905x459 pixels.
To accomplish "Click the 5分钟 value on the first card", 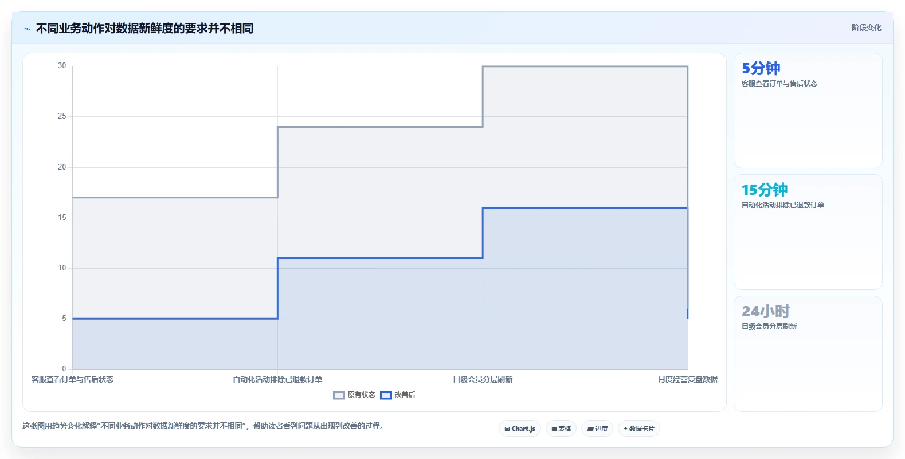I will (761, 68).
